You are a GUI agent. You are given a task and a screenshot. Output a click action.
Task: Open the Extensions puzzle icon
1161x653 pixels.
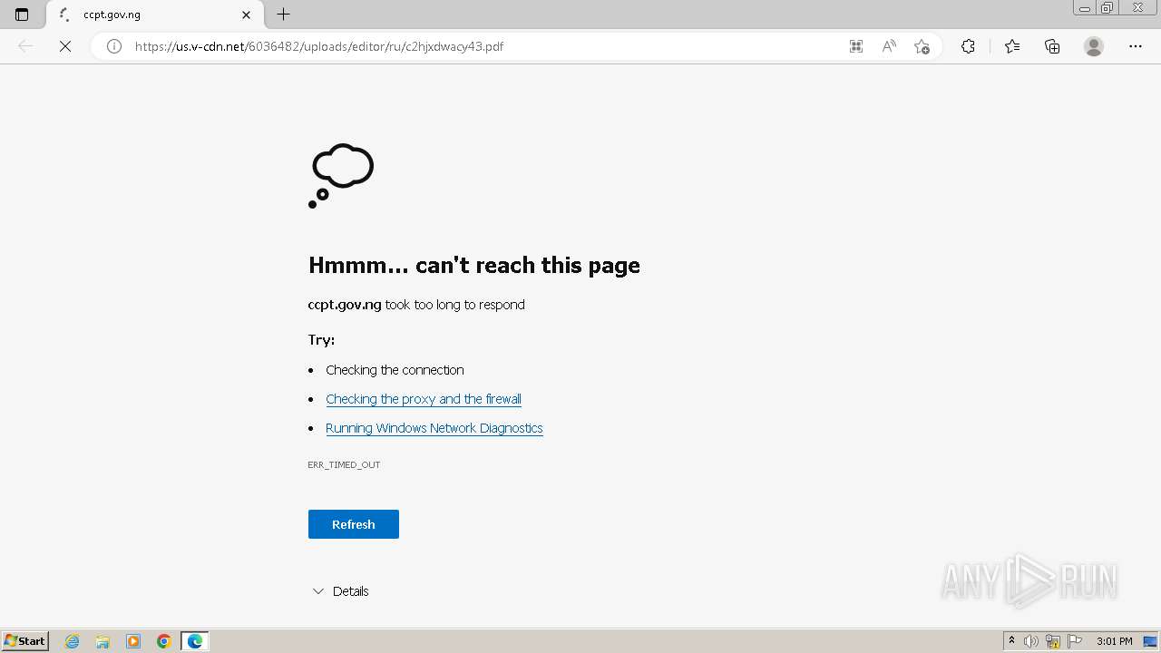[x=968, y=46]
